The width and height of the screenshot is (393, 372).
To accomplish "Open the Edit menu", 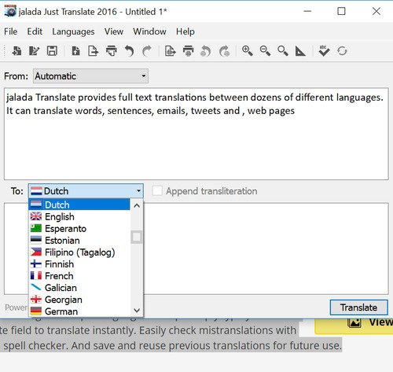I will [x=35, y=31].
